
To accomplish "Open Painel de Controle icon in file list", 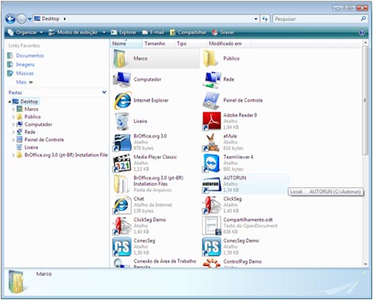I will (212, 100).
